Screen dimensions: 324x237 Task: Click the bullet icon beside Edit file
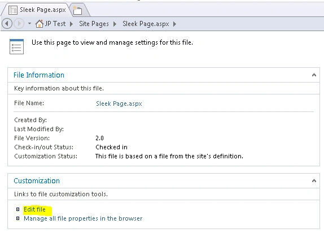pyautogui.click(x=17, y=209)
